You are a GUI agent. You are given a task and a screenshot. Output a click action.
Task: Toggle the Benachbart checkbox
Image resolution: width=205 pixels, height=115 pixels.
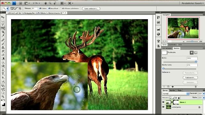pos(49,8)
